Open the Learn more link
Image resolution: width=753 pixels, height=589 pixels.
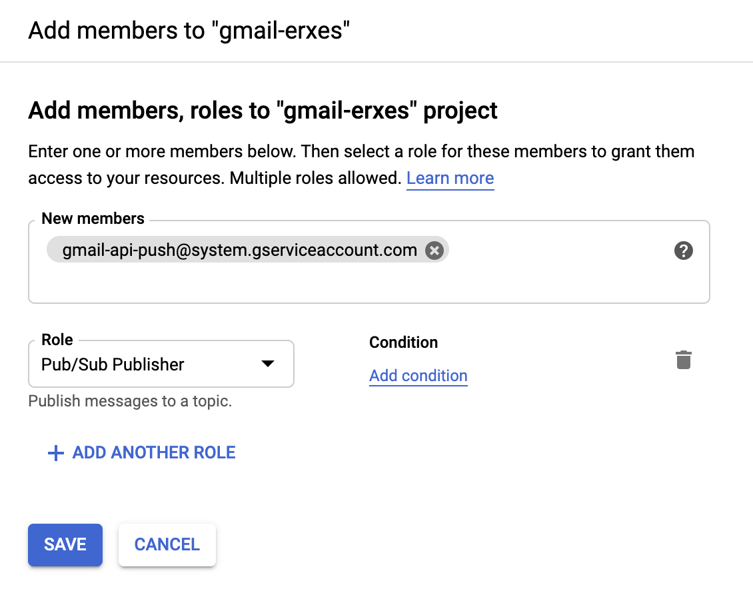pos(450,178)
